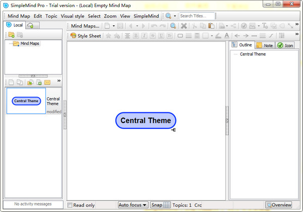The width and height of the screenshot is (303, 212).
Task: Click the Search Titles input field
Action: [196, 16]
